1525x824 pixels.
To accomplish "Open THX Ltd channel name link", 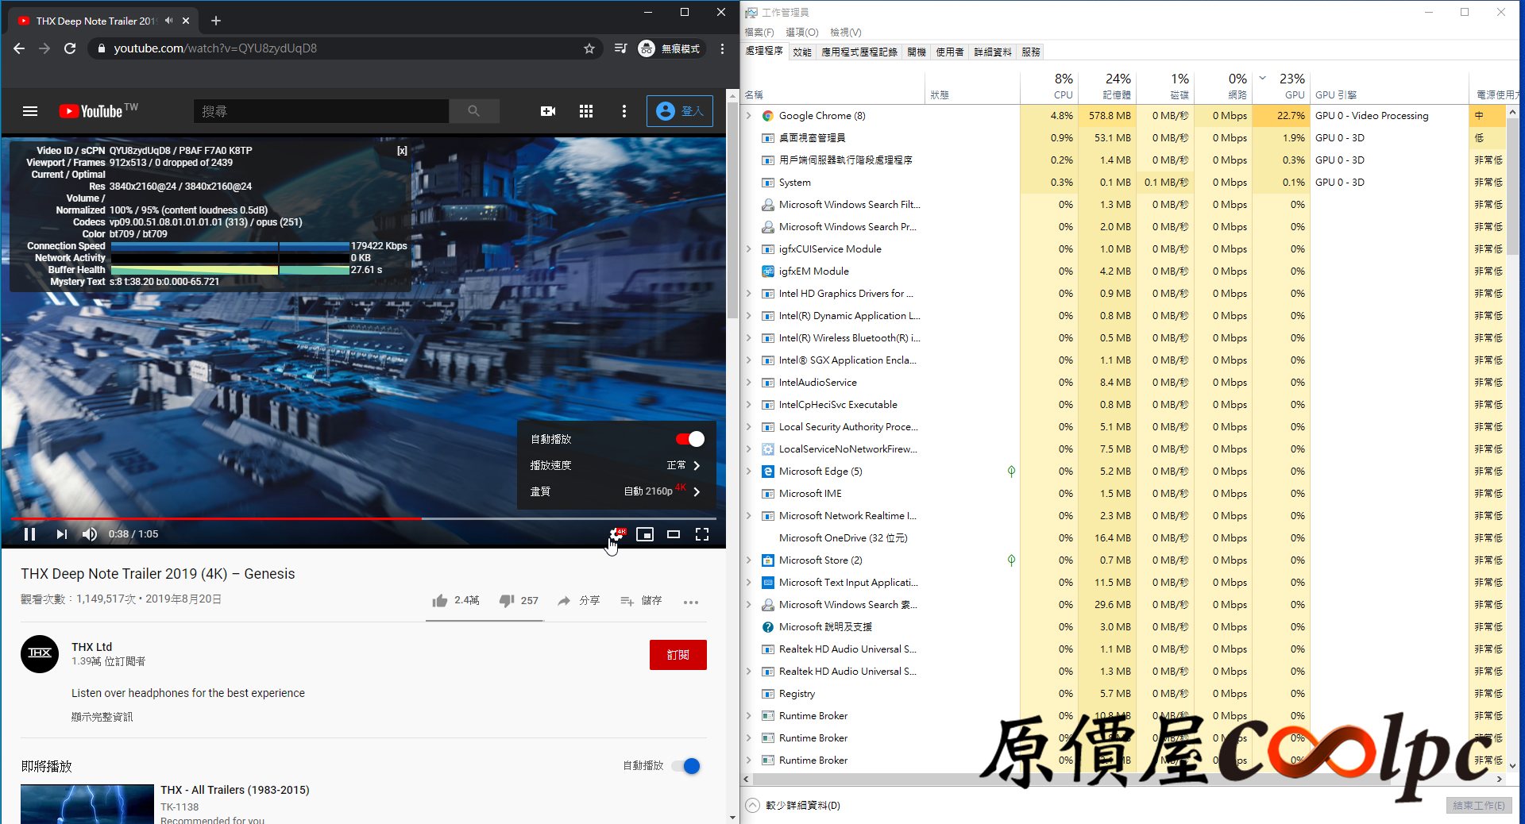I will click(92, 647).
